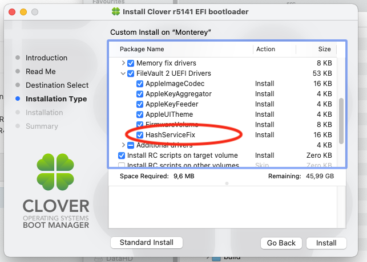The width and height of the screenshot is (367, 262).
Task: Collapse the FileVault 2 UEFI Drivers group
Action: pos(123,73)
